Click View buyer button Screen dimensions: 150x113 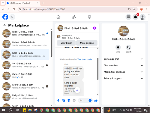pyautogui.click(x=66, y=43)
